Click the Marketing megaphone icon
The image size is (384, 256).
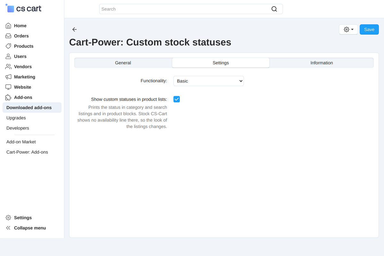[8, 77]
